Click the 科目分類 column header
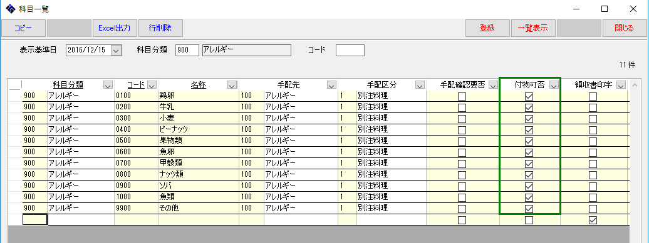 point(68,85)
